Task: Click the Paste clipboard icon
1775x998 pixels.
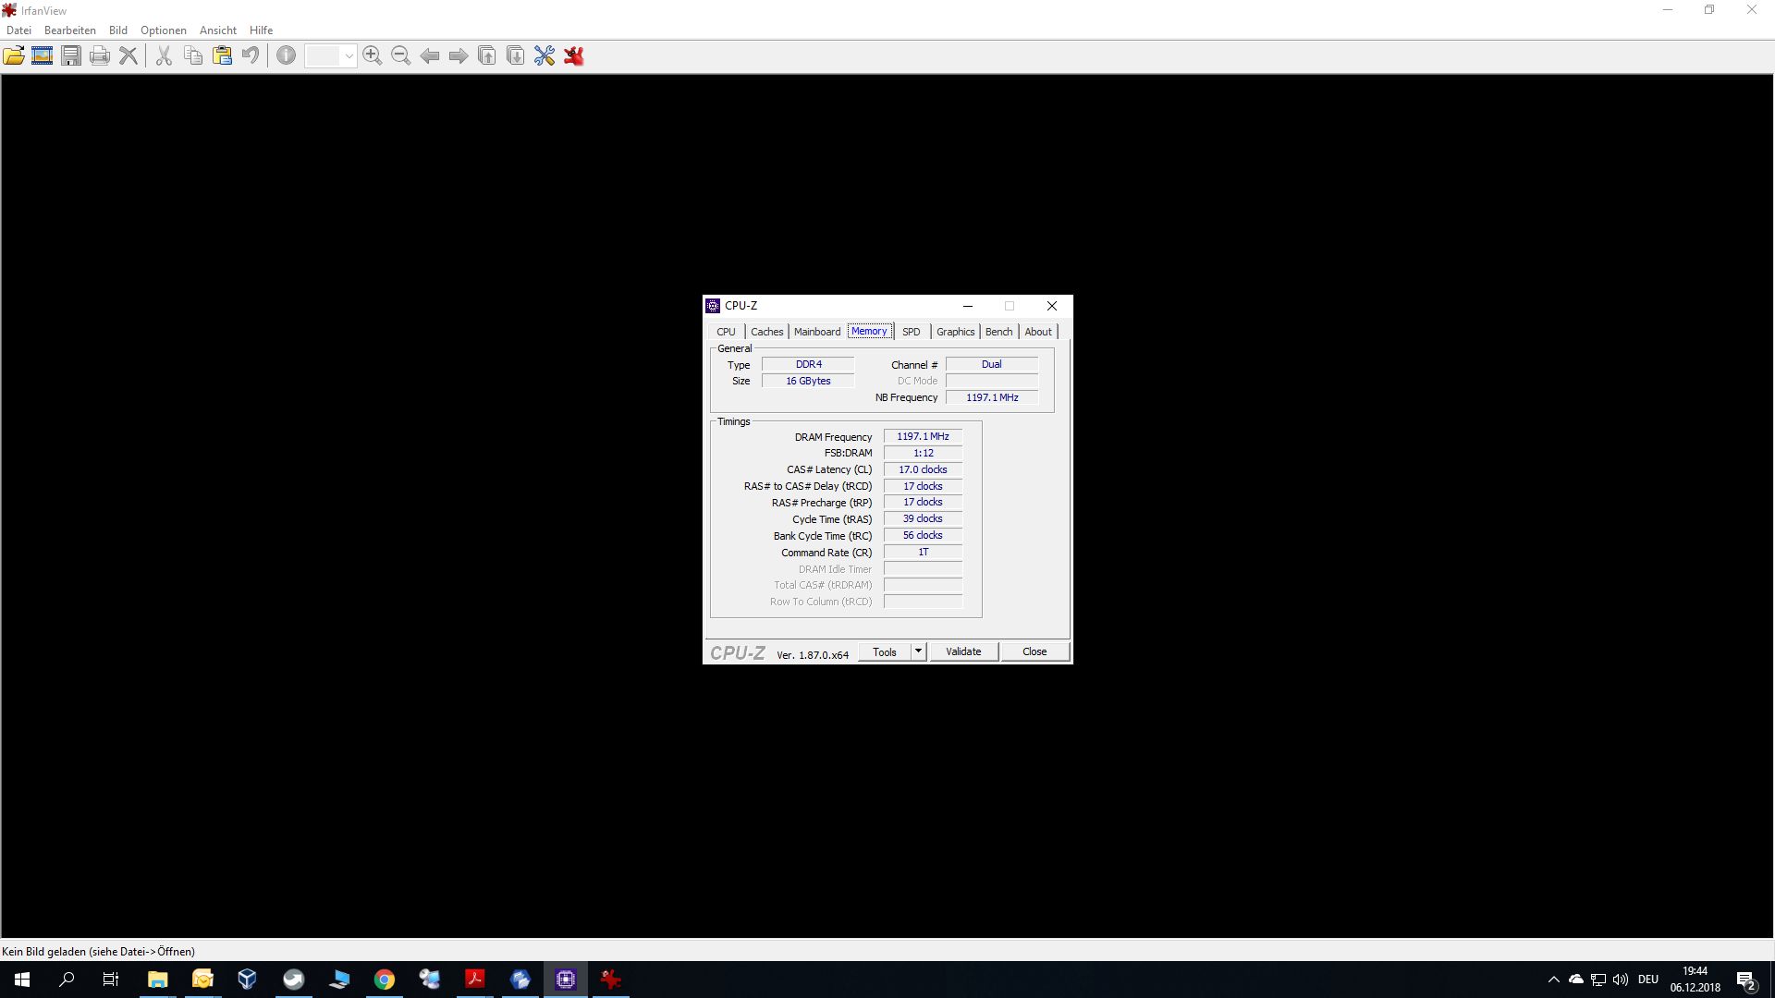Action: tap(222, 56)
